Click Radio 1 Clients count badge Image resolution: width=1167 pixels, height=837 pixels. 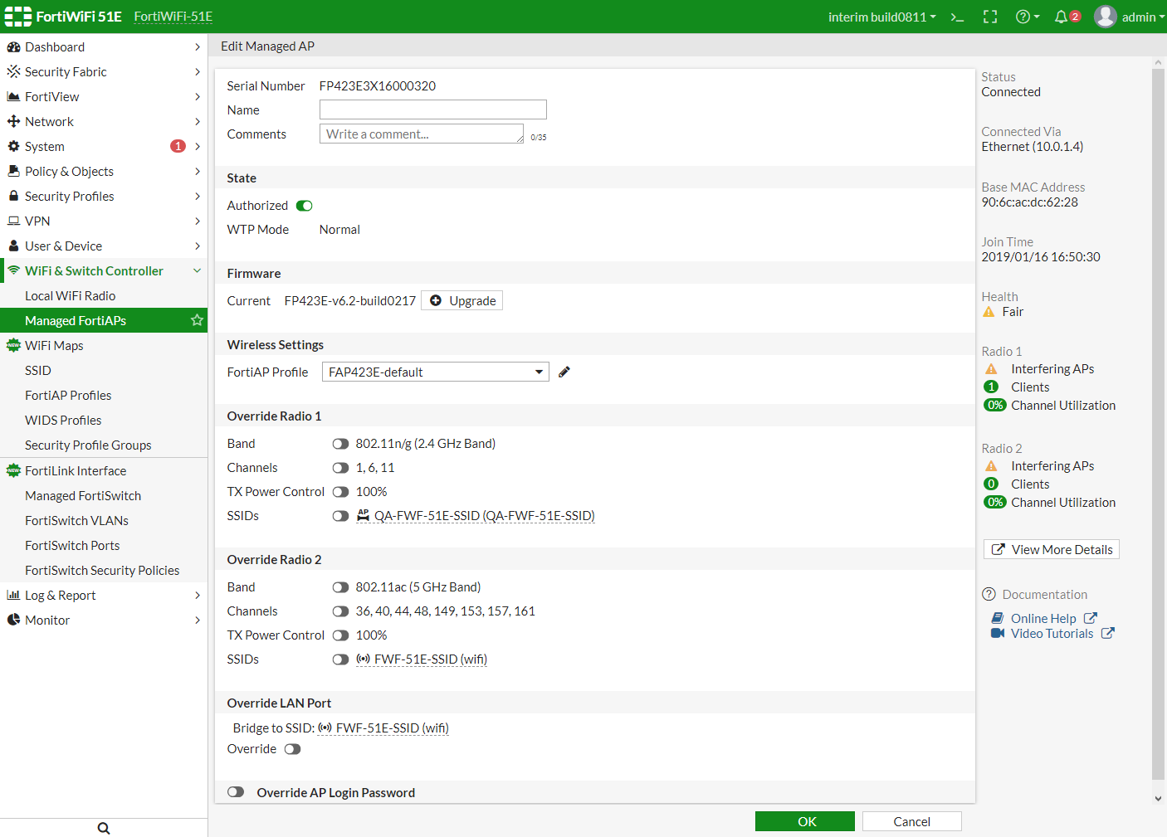(x=991, y=387)
